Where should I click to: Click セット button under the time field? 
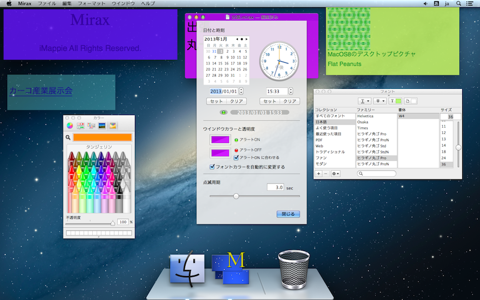pos(269,101)
